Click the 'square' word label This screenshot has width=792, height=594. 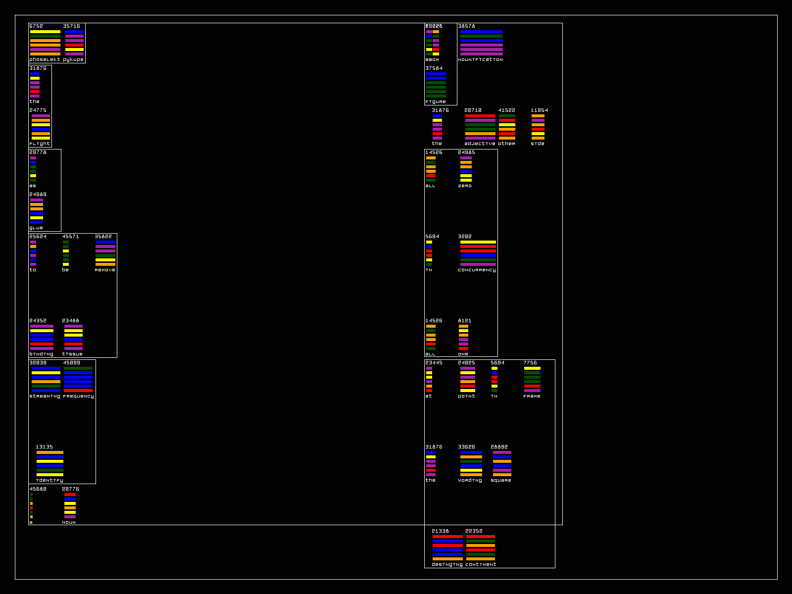501,480
